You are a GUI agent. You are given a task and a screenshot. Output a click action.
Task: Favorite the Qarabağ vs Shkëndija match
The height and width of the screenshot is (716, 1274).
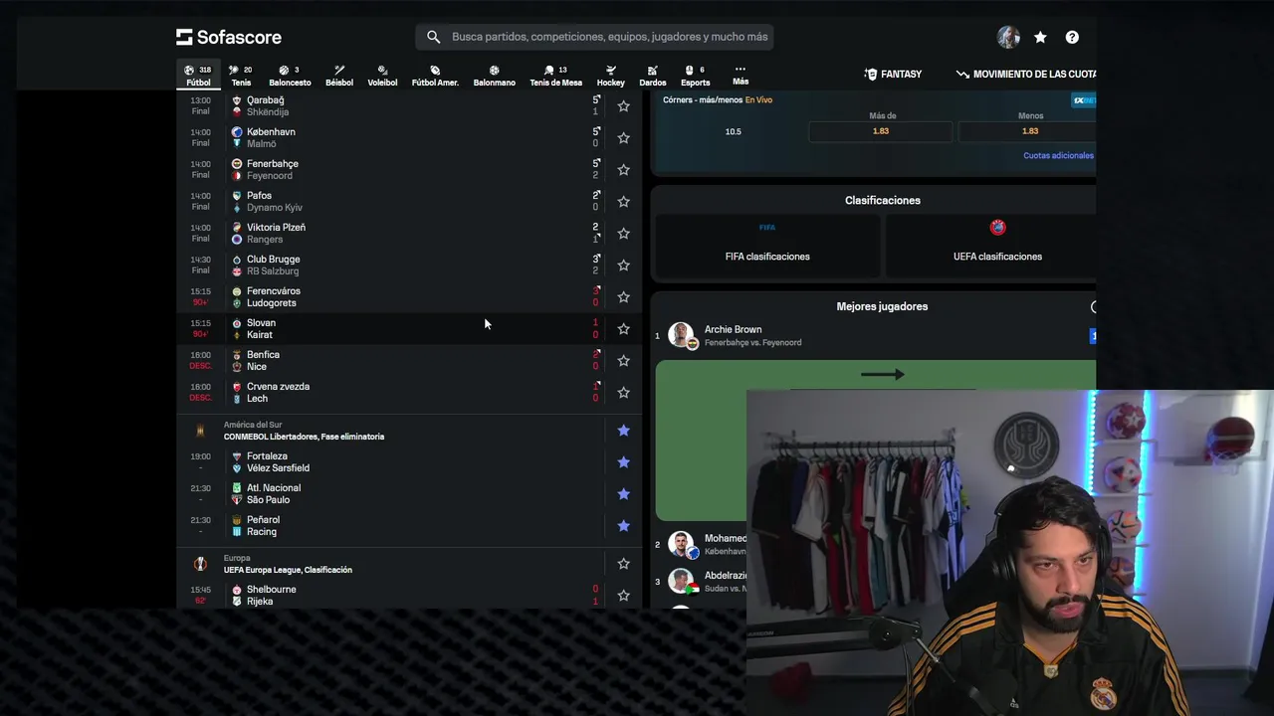point(623,105)
